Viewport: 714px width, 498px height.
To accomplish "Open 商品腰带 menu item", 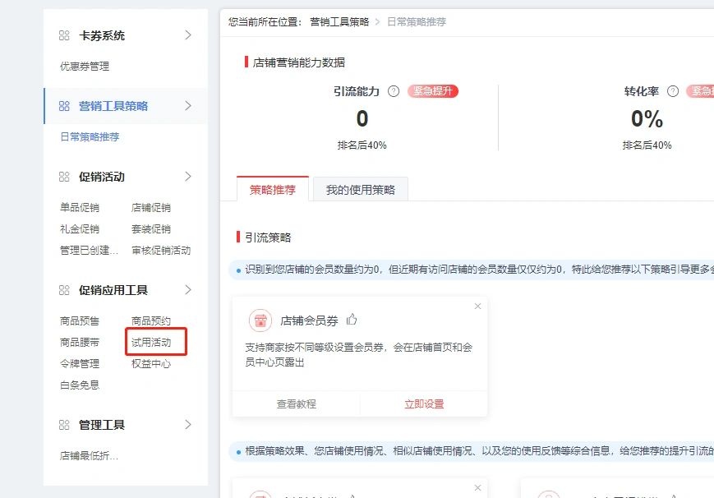I will click(80, 343).
